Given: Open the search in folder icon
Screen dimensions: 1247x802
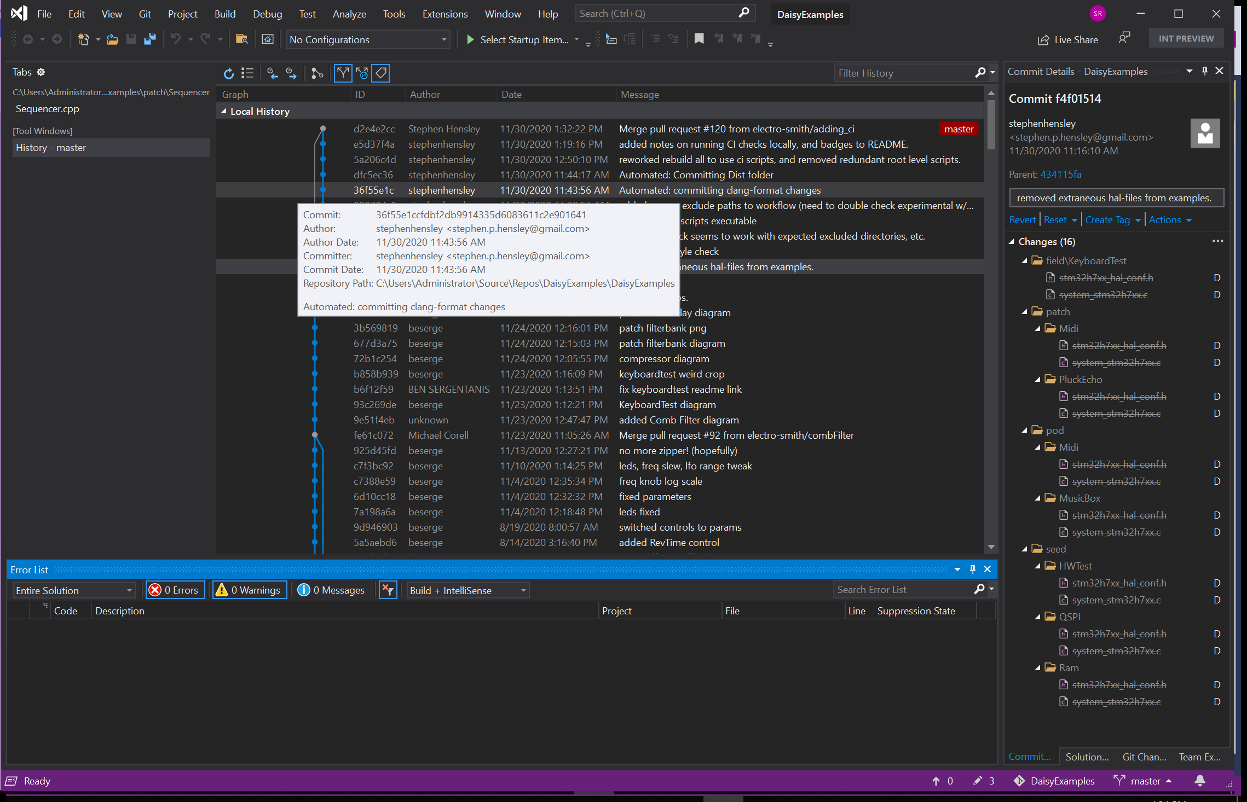Looking at the screenshot, I should coord(241,39).
